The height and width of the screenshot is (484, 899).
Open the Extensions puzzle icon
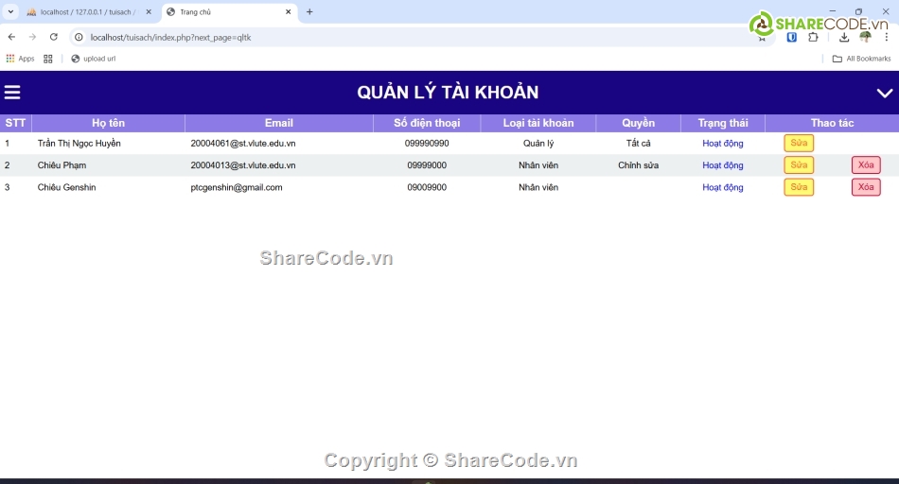pos(813,38)
